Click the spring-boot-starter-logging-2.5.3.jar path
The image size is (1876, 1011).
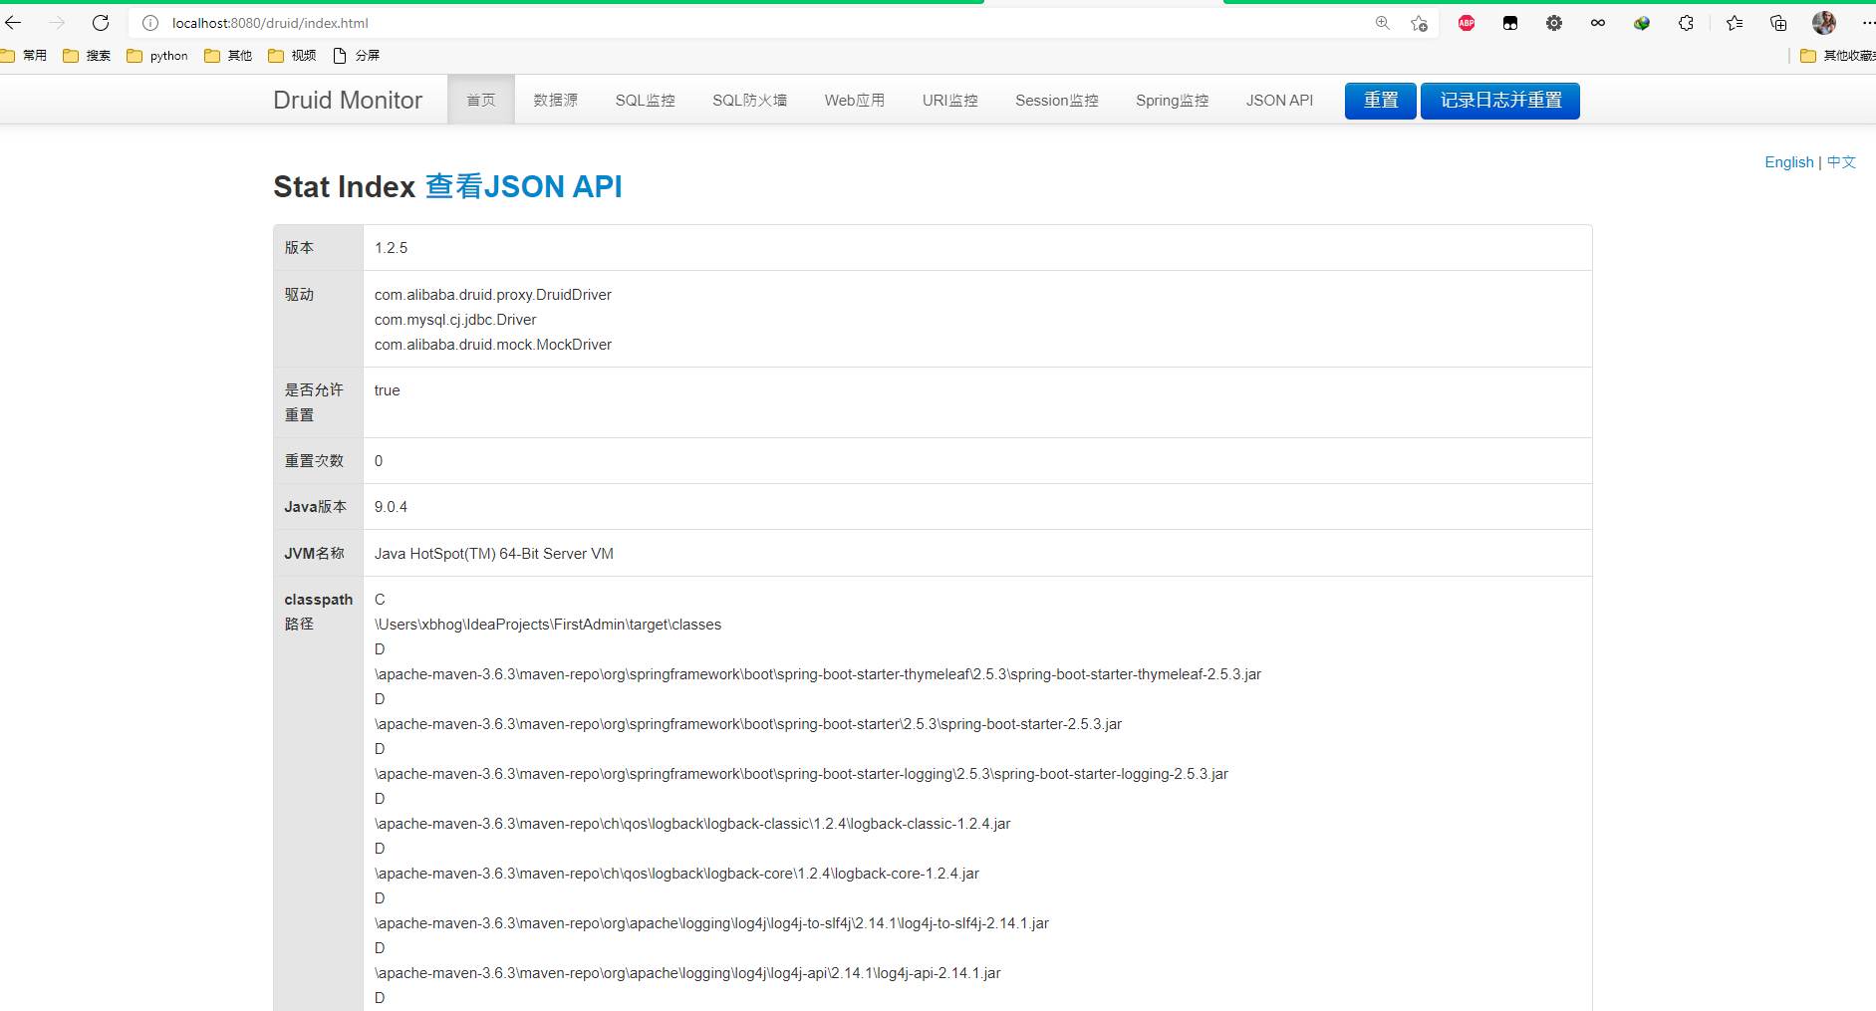(802, 774)
